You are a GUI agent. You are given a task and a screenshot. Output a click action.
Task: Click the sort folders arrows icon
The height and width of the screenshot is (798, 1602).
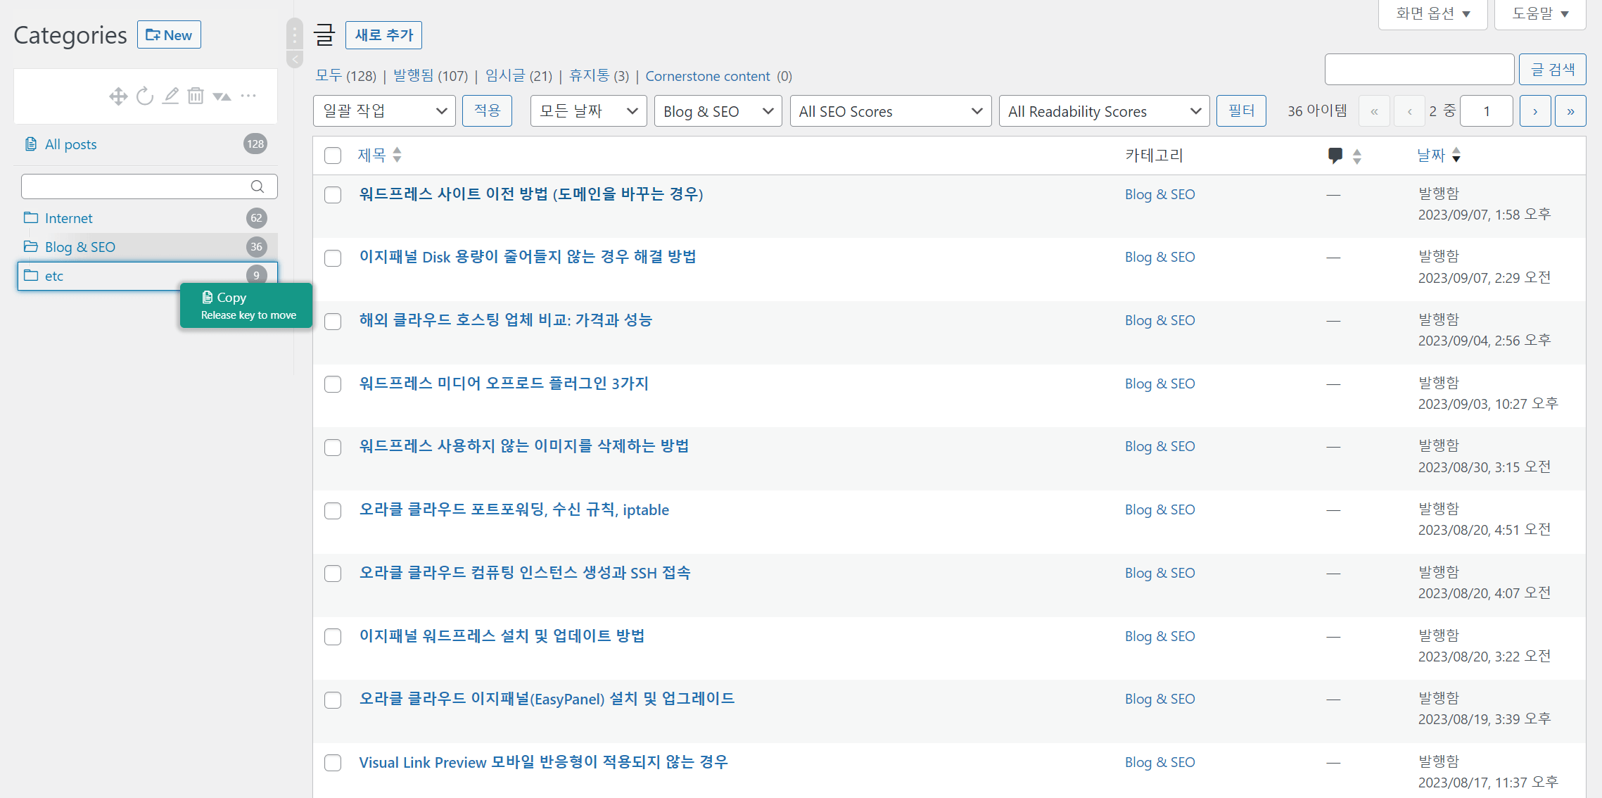[x=222, y=96]
